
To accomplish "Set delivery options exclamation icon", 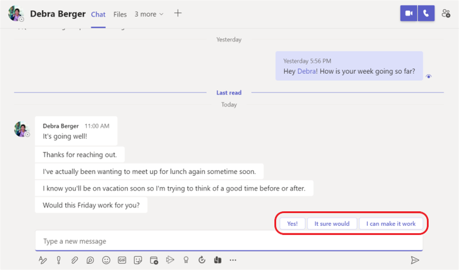I will pyautogui.click(x=58, y=260).
